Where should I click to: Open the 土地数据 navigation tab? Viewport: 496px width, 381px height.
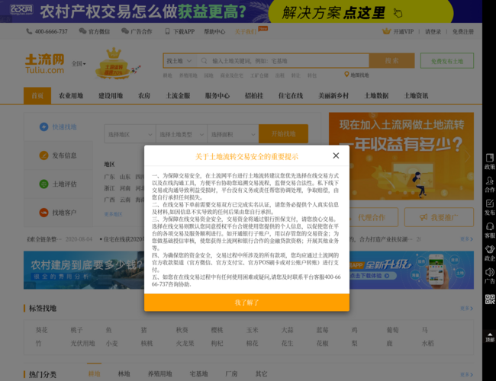376,96
